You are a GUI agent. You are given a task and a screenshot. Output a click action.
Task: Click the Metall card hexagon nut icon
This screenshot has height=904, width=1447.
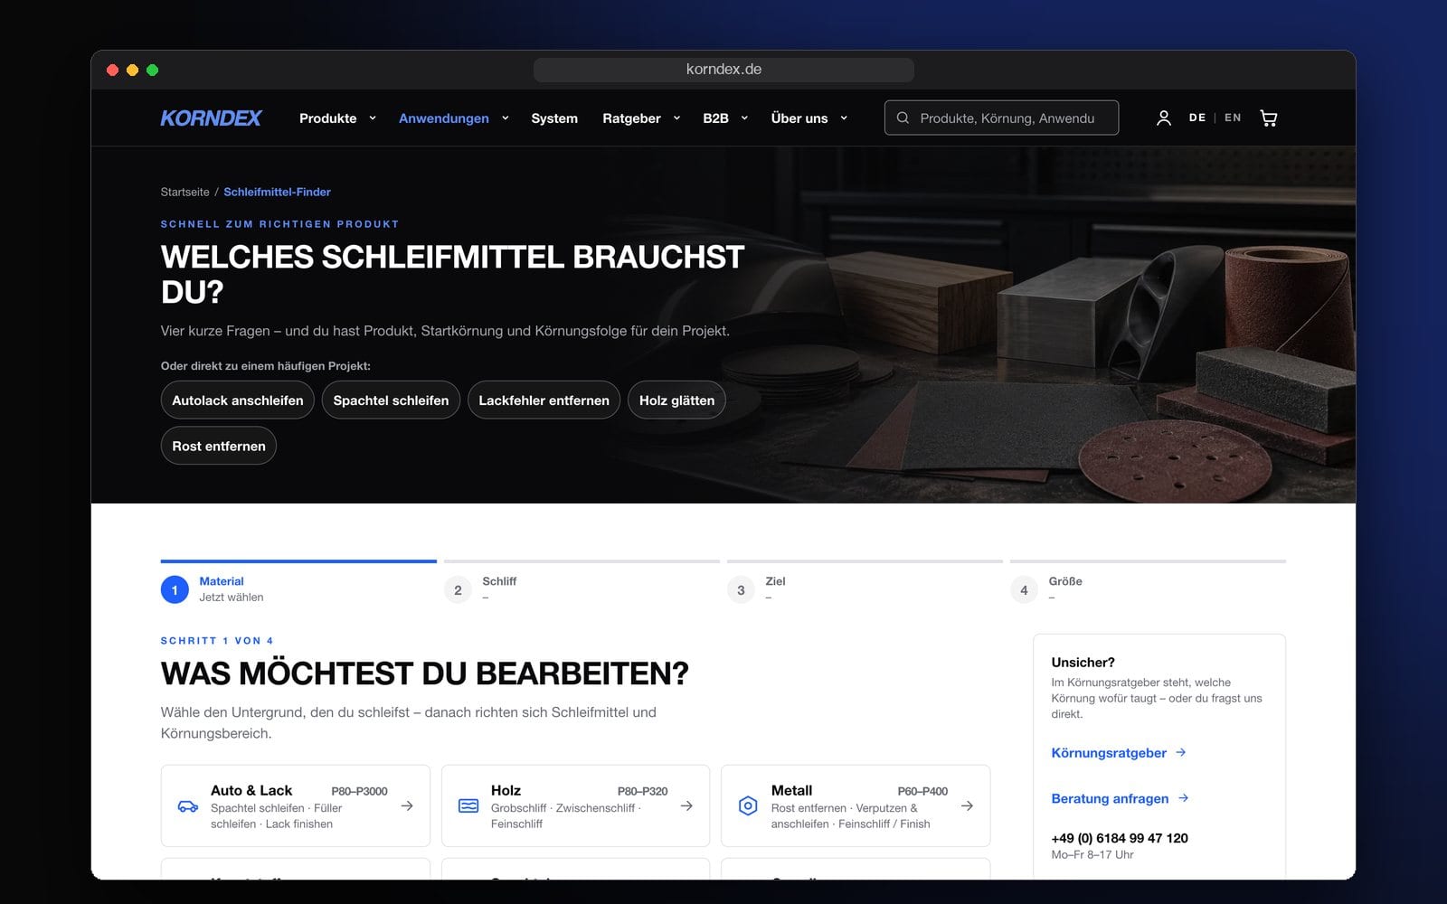pyautogui.click(x=748, y=806)
